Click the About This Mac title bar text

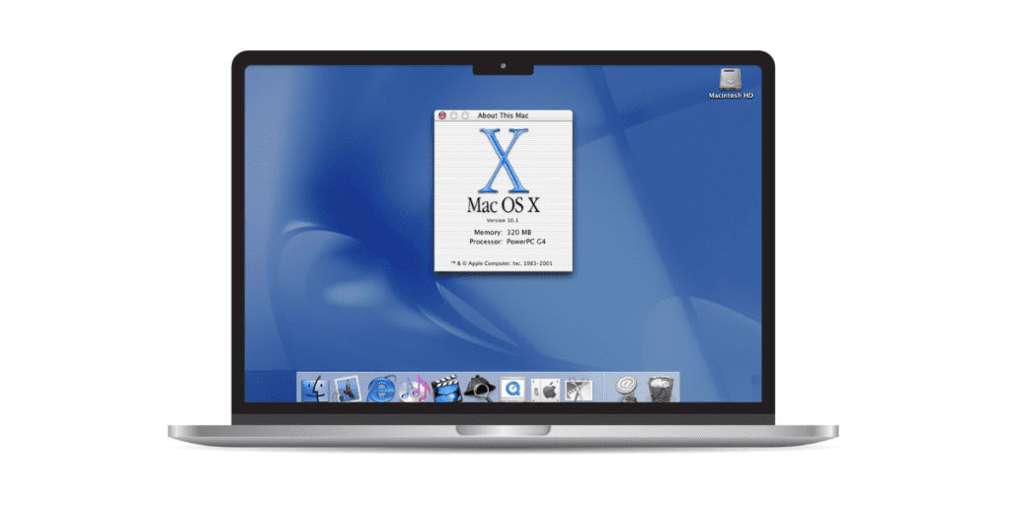click(503, 115)
